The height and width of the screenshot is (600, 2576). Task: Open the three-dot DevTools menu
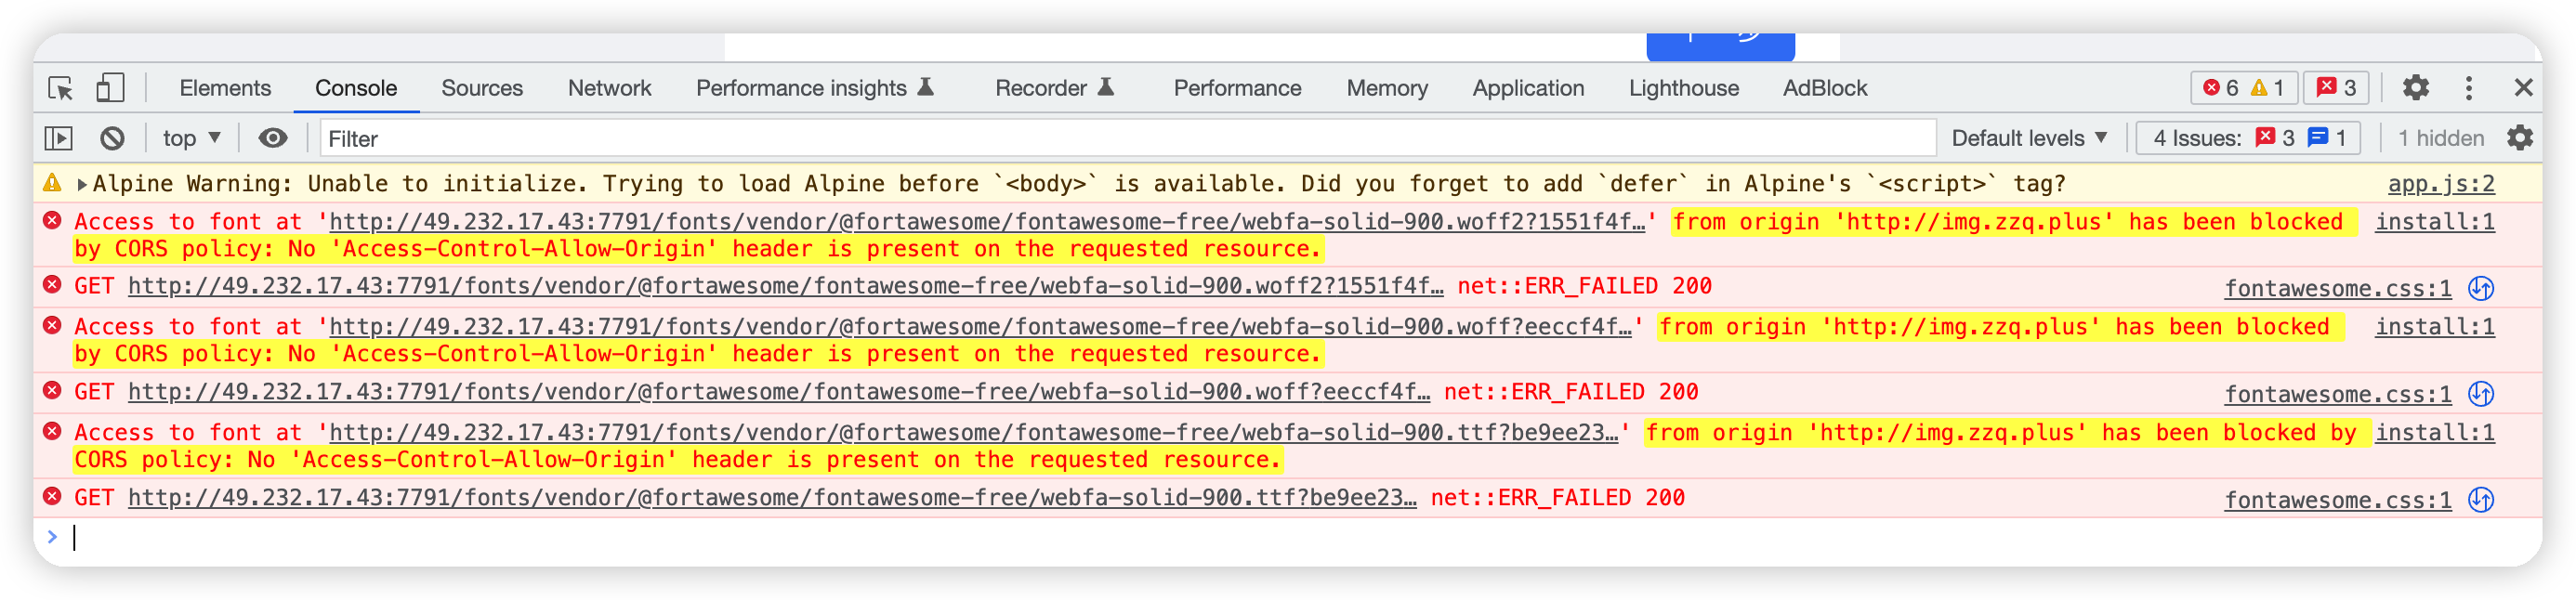(2468, 88)
